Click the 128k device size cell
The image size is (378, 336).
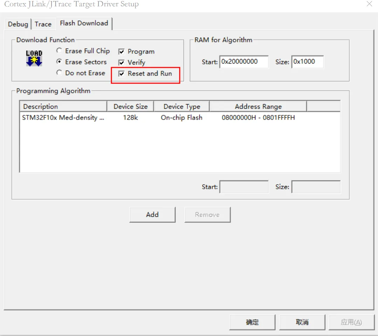pyautogui.click(x=130, y=117)
